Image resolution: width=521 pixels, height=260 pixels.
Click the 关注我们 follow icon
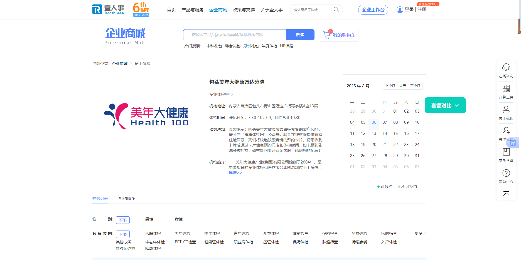pos(506,131)
